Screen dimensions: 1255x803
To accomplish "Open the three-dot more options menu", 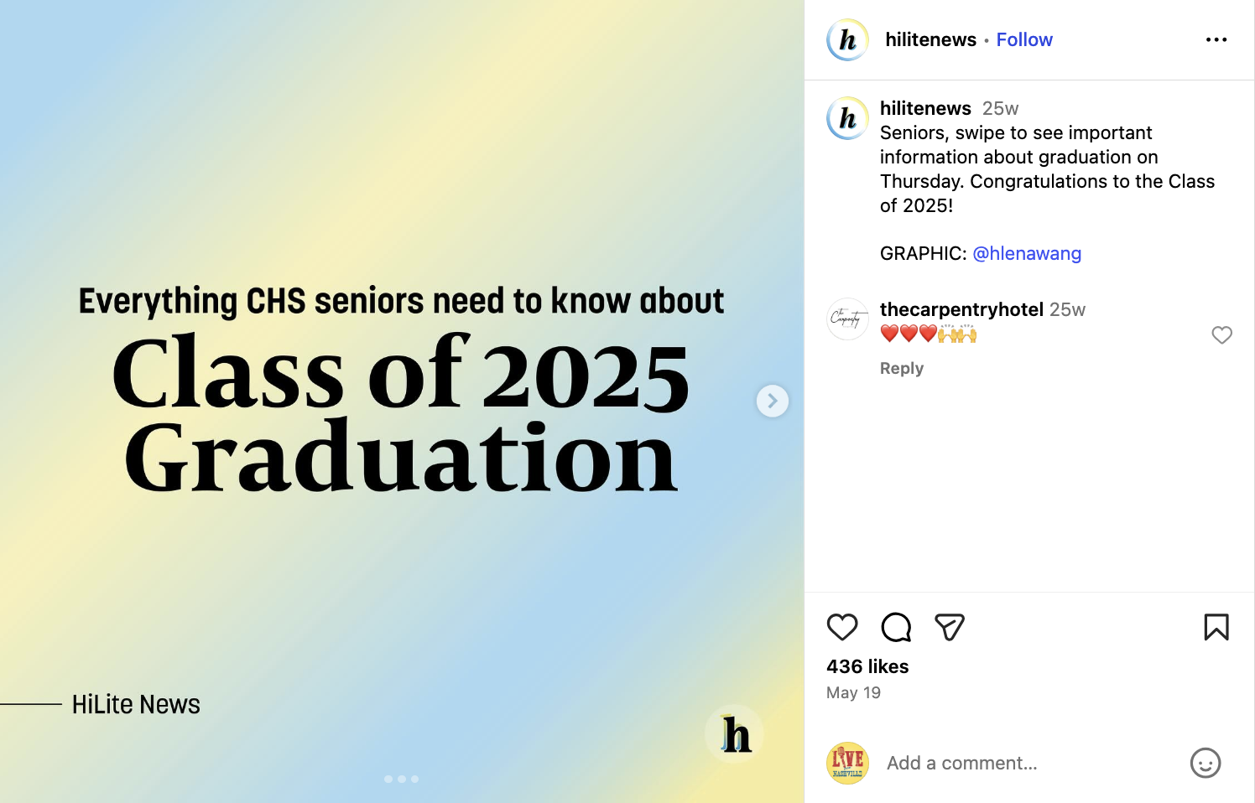I will point(1216,39).
